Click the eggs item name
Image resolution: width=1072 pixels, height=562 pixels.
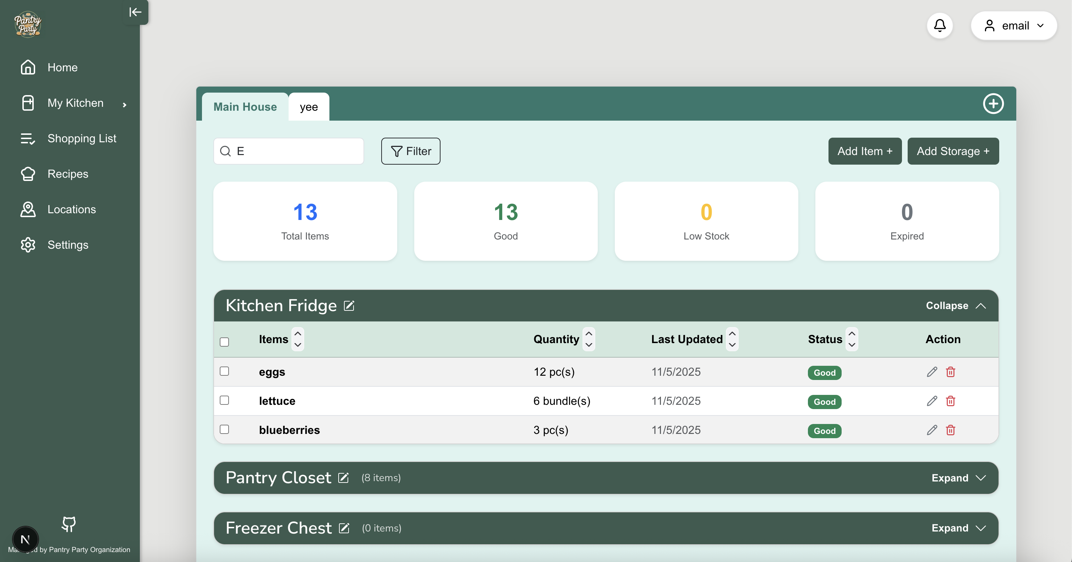coord(272,372)
